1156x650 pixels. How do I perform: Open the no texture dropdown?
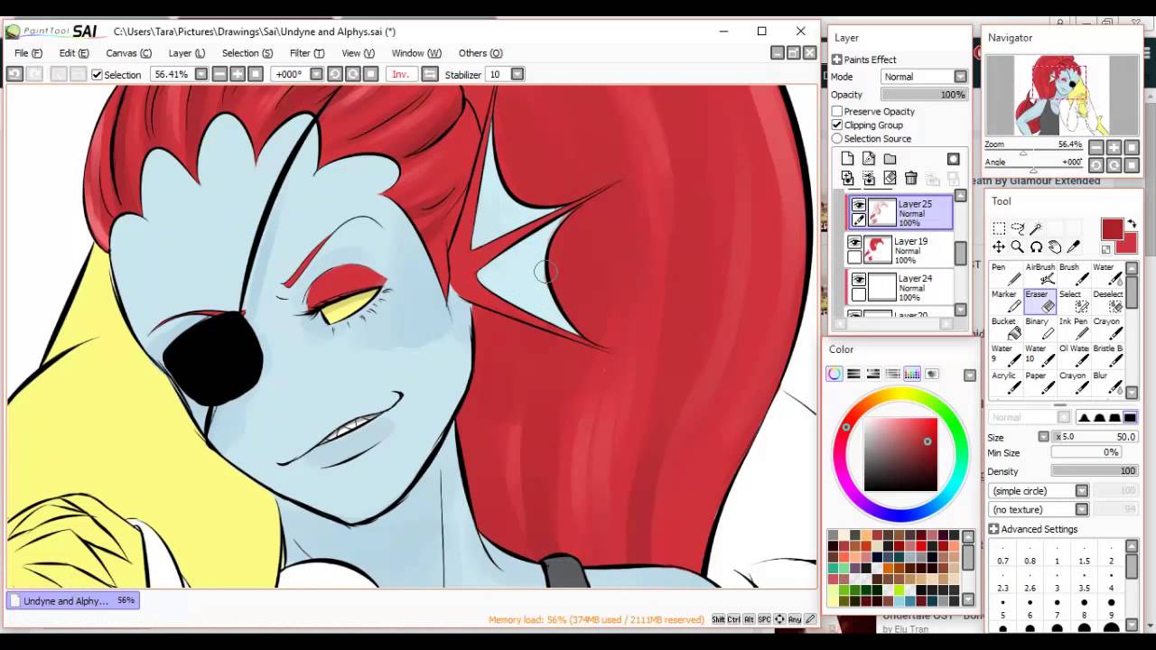1039,509
